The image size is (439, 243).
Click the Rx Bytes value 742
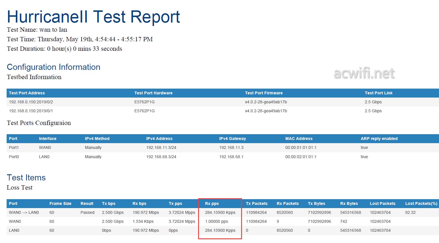pyautogui.click(x=344, y=221)
